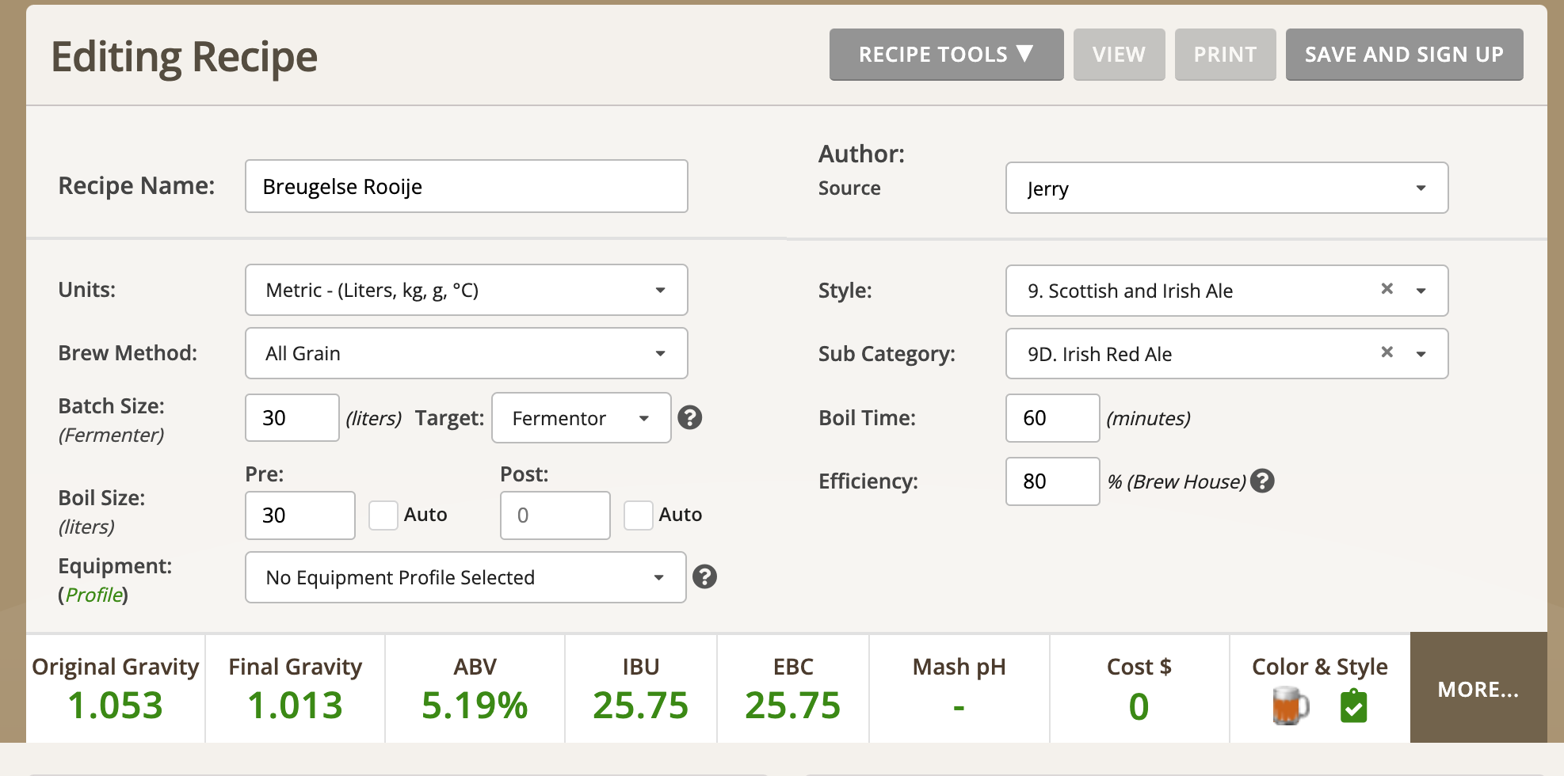
Task: Clear the Scottish and Irish Ale style
Action: pos(1387,289)
